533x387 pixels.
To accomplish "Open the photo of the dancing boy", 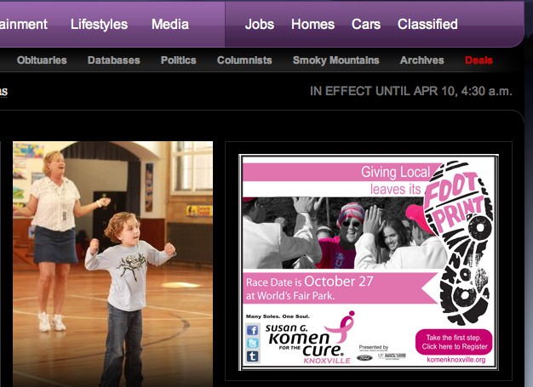I will point(112,264).
